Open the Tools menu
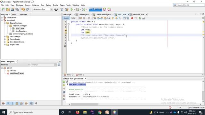The width and height of the screenshot is (205, 115). click(68, 5)
